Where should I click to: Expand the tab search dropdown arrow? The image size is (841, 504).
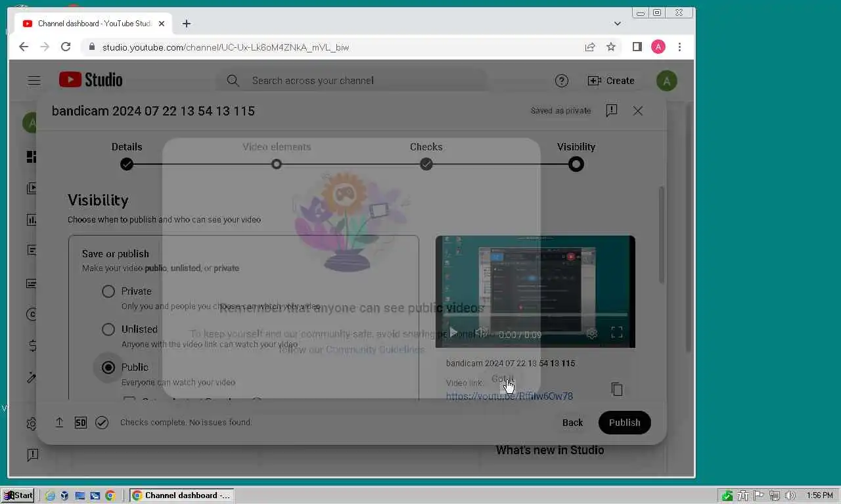pyautogui.click(x=617, y=24)
